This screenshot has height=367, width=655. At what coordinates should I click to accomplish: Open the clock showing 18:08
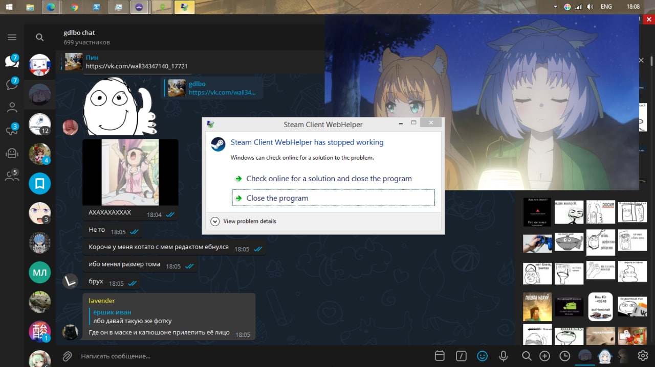[633, 7]
